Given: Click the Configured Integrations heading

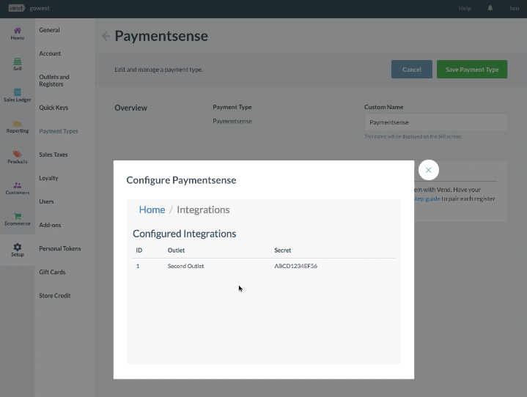Looking at the screenshot, I should pos(185,234).
